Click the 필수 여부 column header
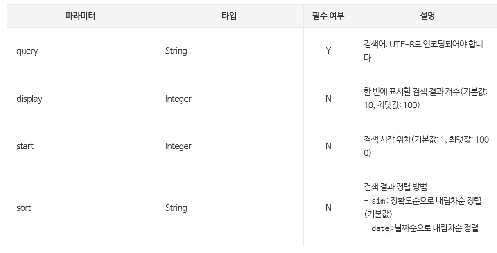 328,16
